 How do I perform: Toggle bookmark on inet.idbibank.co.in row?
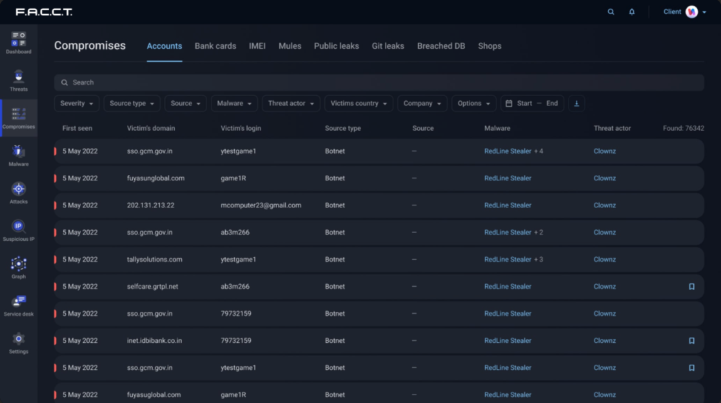click(x=692, y=341)
